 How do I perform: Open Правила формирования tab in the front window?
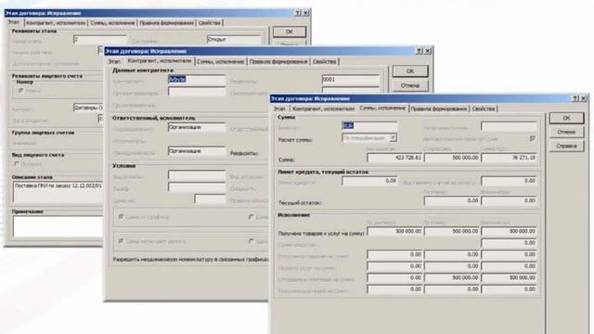point(439,109)
